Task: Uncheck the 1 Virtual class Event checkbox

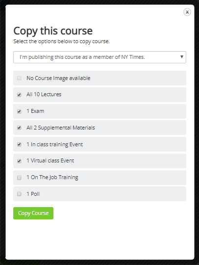Action: [x=19, y=161]
